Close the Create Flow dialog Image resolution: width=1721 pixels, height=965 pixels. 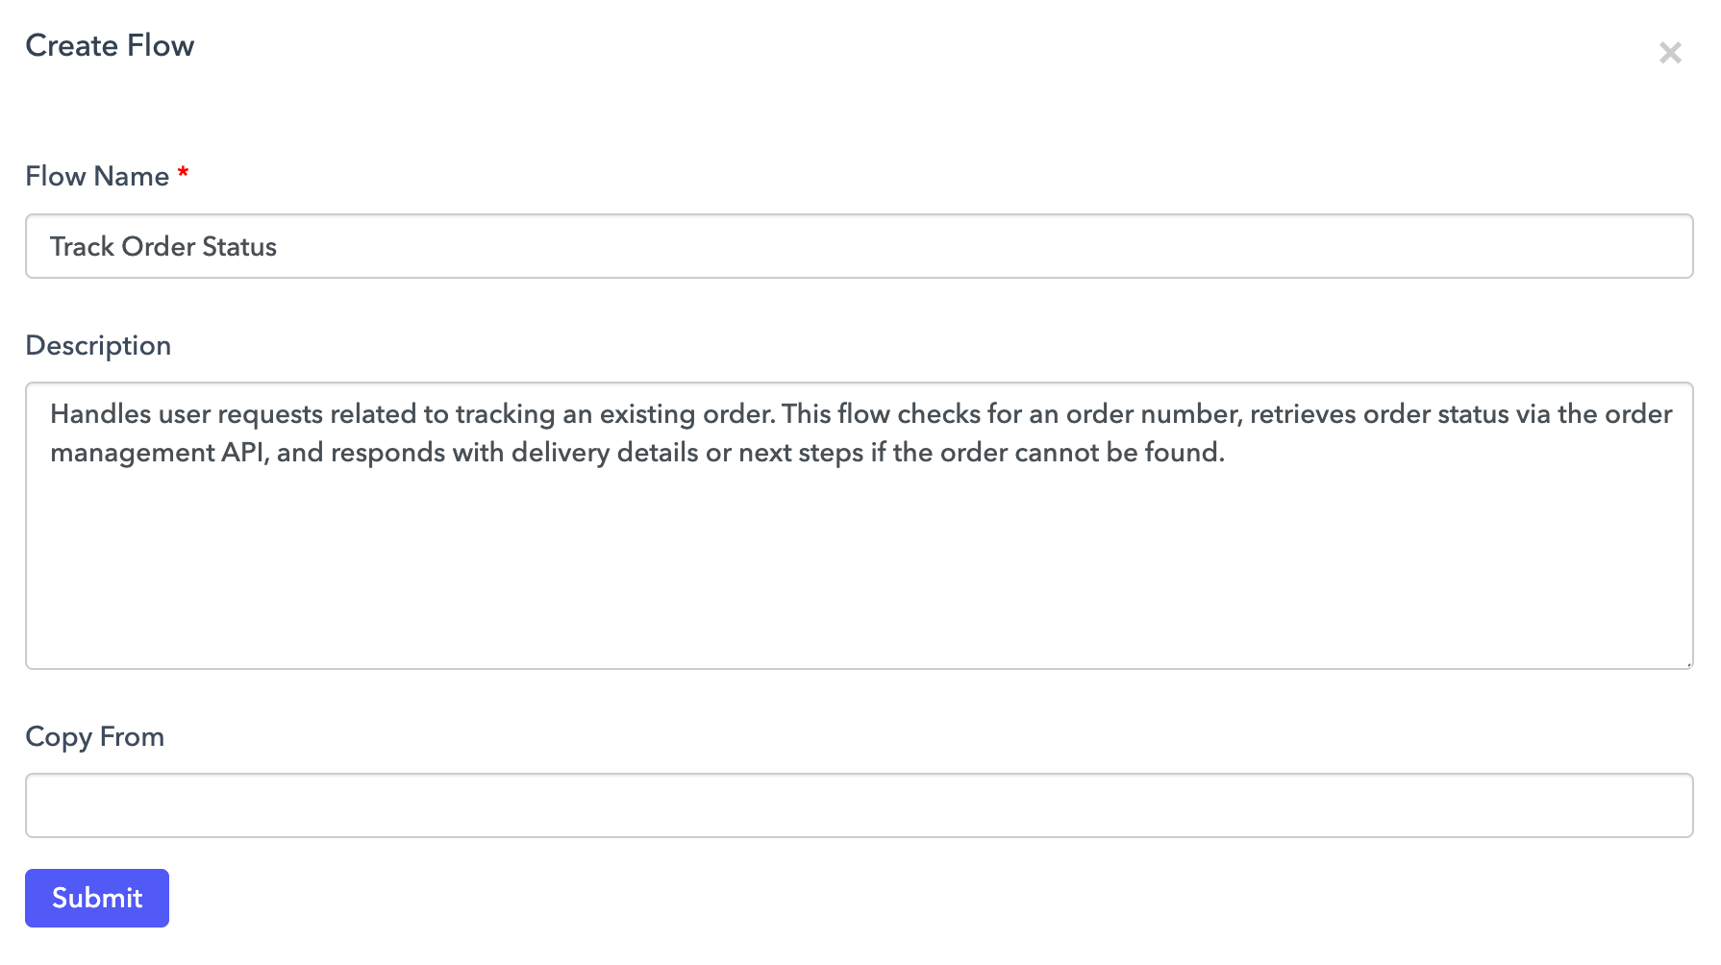[x=1670, y=53]
